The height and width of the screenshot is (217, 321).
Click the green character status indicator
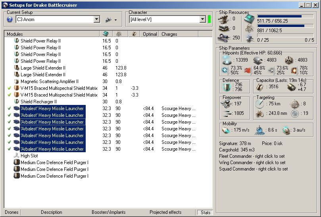coord(210,19)
